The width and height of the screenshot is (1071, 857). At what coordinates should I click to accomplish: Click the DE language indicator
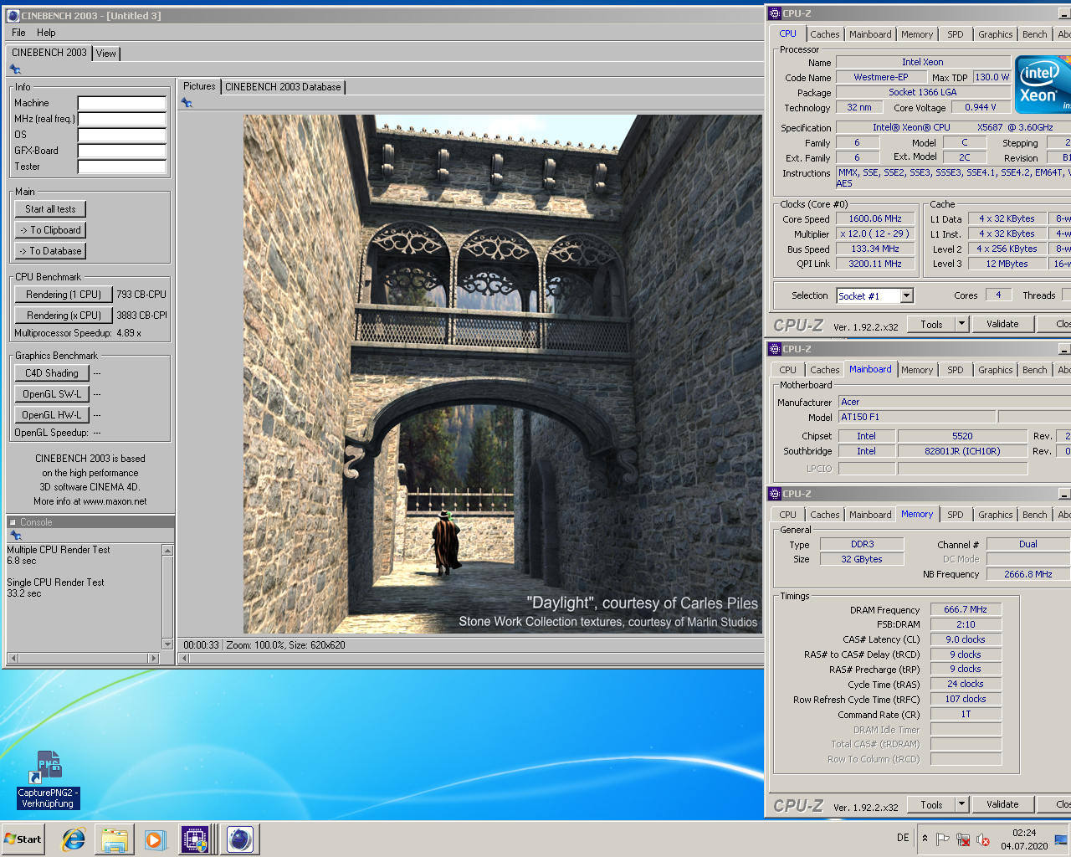[x=903, y=838]
